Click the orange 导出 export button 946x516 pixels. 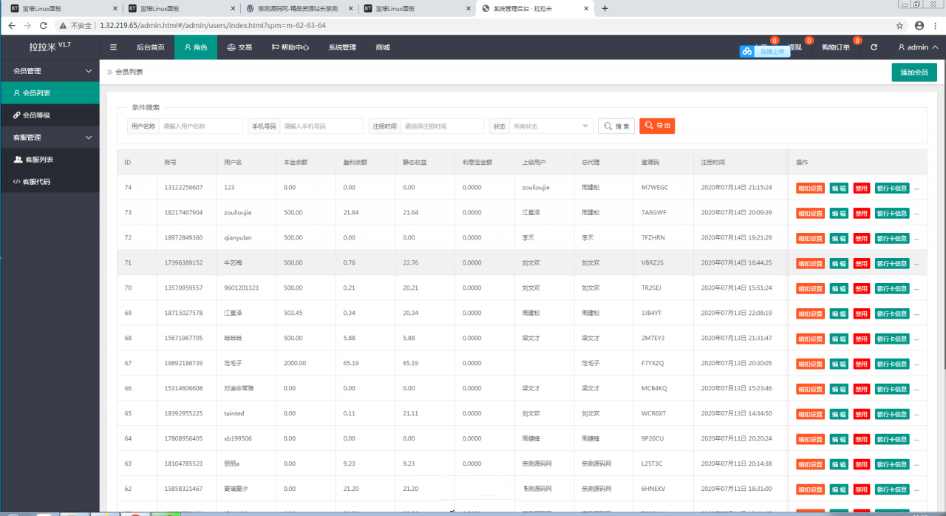[657, 126]
